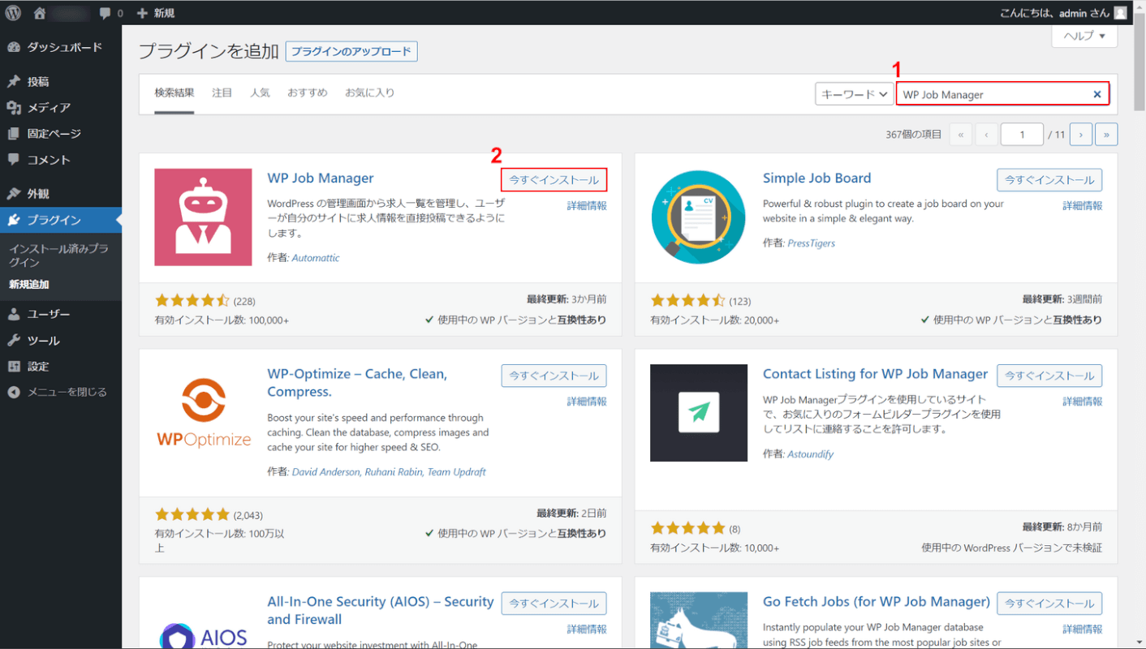Image resolution: width=1146 pixels, height=649 pixels.
Task: Click WP-Optimize logo thumbnail
Action: click(203, 413)
